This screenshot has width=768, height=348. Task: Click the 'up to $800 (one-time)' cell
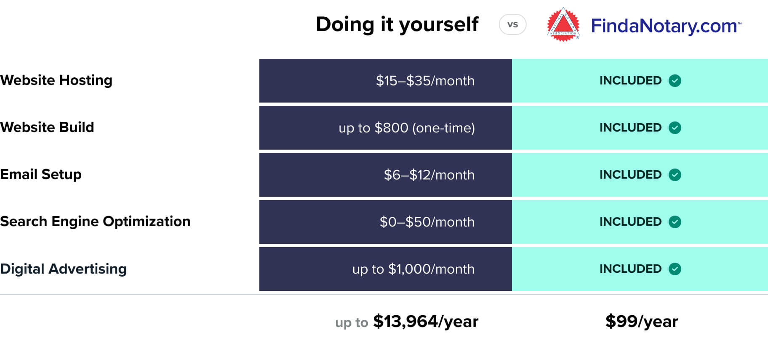(x=406, y=128)
